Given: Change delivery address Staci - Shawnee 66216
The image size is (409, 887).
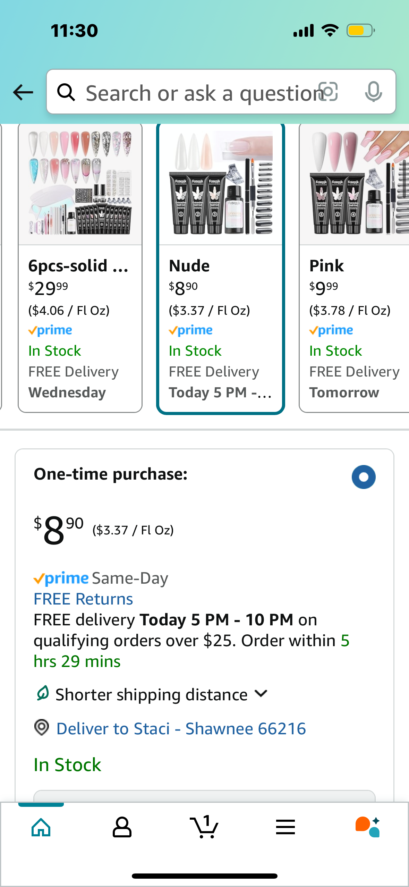Looking at the screenshot, I should (181, 729).
